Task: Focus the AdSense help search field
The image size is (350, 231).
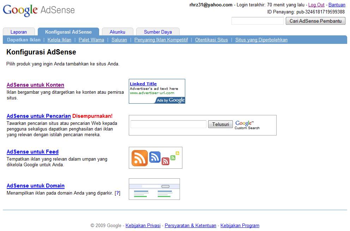Action: pyautogui.click(x=258, y=21)
